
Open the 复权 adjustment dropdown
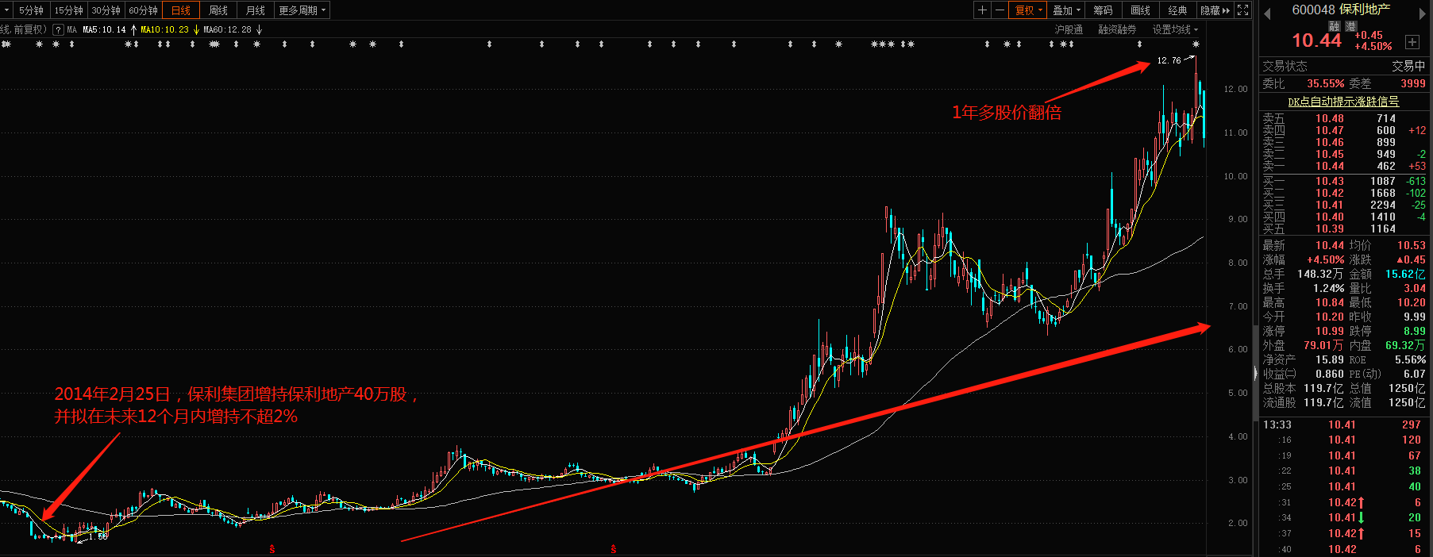coord(1028,10)
